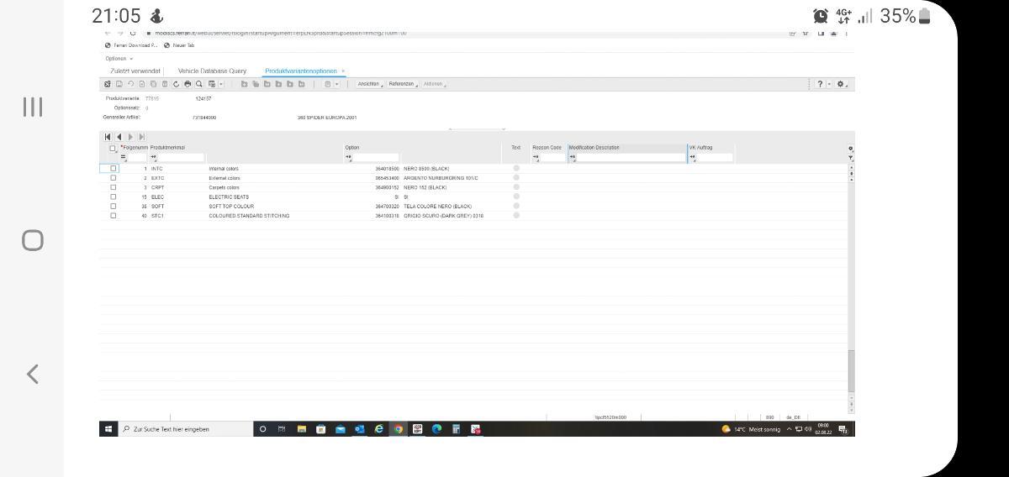
Task: Tick the checkbox for ELEC row
Action: (113, 197)
